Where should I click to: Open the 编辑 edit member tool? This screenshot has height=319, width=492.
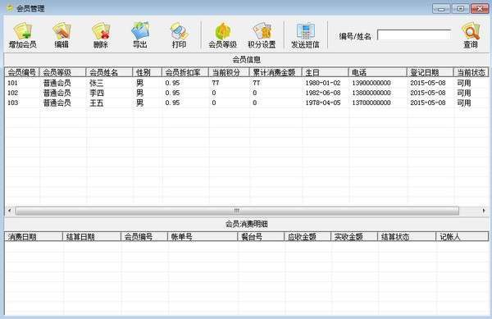tap(61, 35)
